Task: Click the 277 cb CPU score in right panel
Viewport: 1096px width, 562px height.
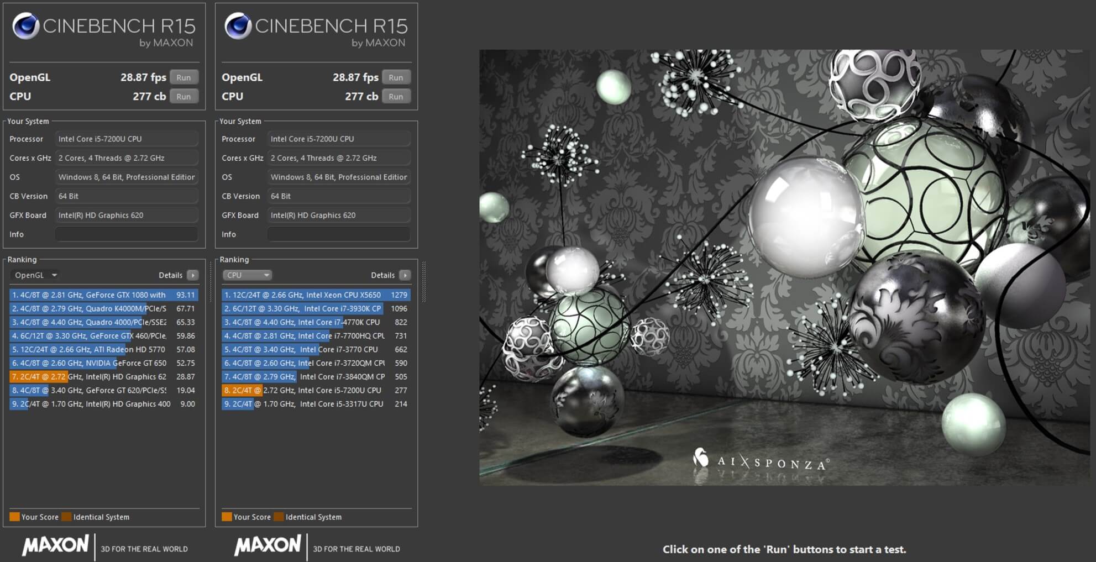Action: pyautogui.click(x=361, y=96)
